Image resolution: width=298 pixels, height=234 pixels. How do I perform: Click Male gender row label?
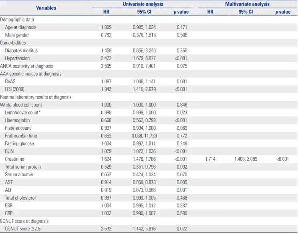coord(17,35)
